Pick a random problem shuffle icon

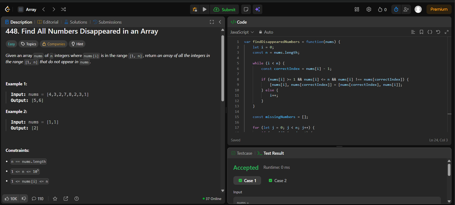[63, 9]
